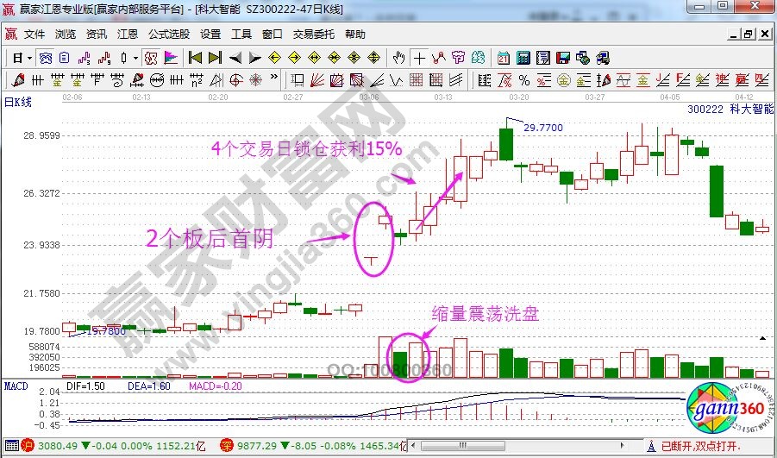Select the red J angle line tool
Image resolution: width=777 pixels, height=458 pixels.
coord(663,80)
